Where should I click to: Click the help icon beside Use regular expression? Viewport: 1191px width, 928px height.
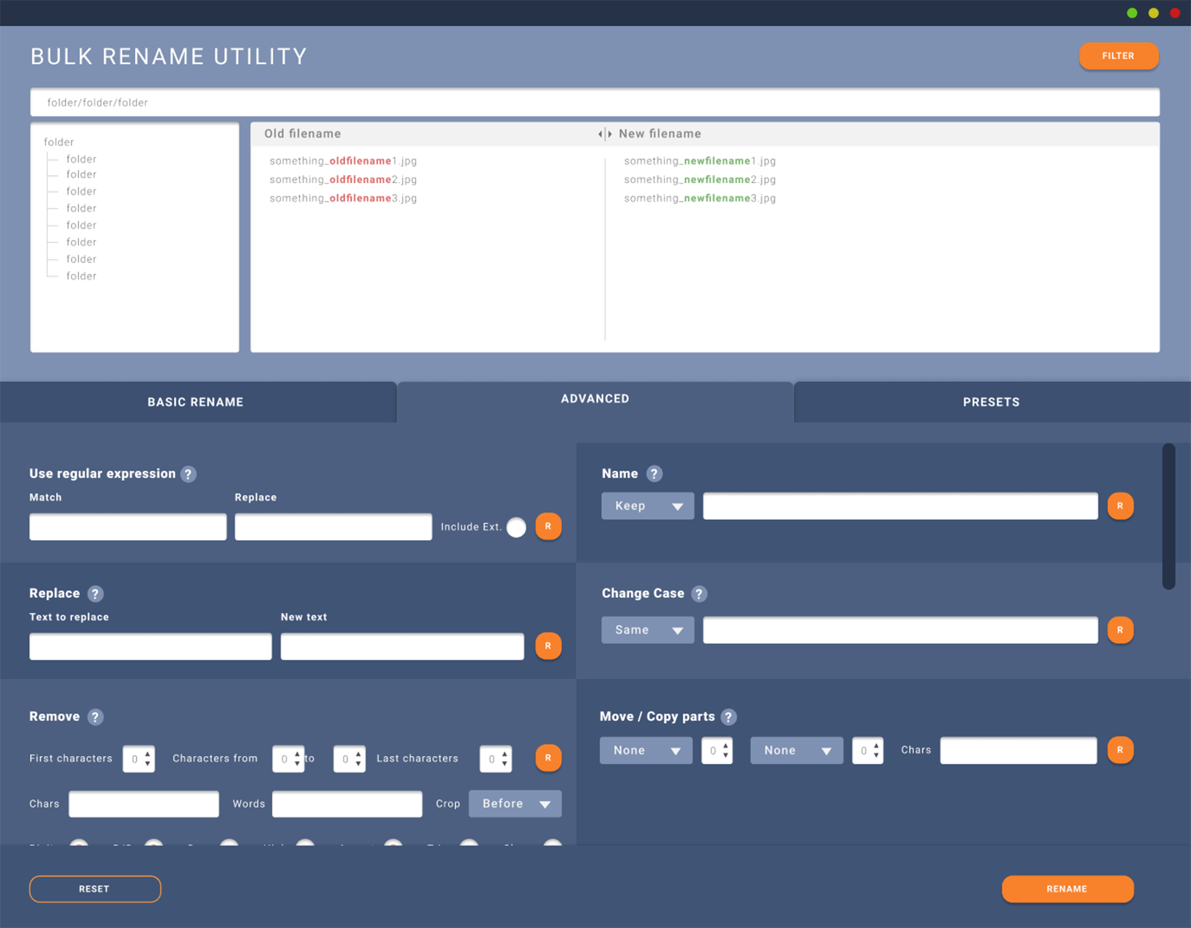pyautogui.click(x=188, y=474)
